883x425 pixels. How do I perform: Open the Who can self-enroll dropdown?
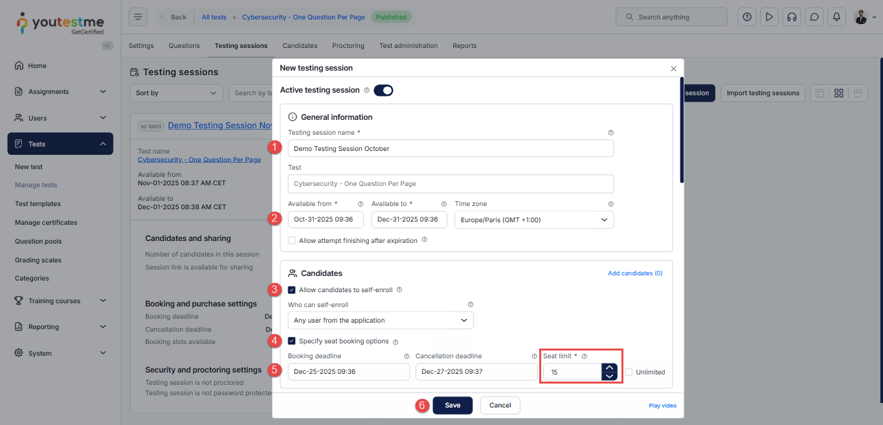(381, 320)
